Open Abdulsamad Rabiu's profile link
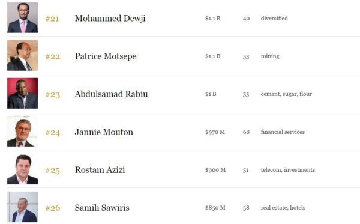Viewport: 360px width, 224px height. [111, 94]
